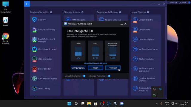Open Task View from the taskbar
191x107 pixels.
click(x=82, y=103)
